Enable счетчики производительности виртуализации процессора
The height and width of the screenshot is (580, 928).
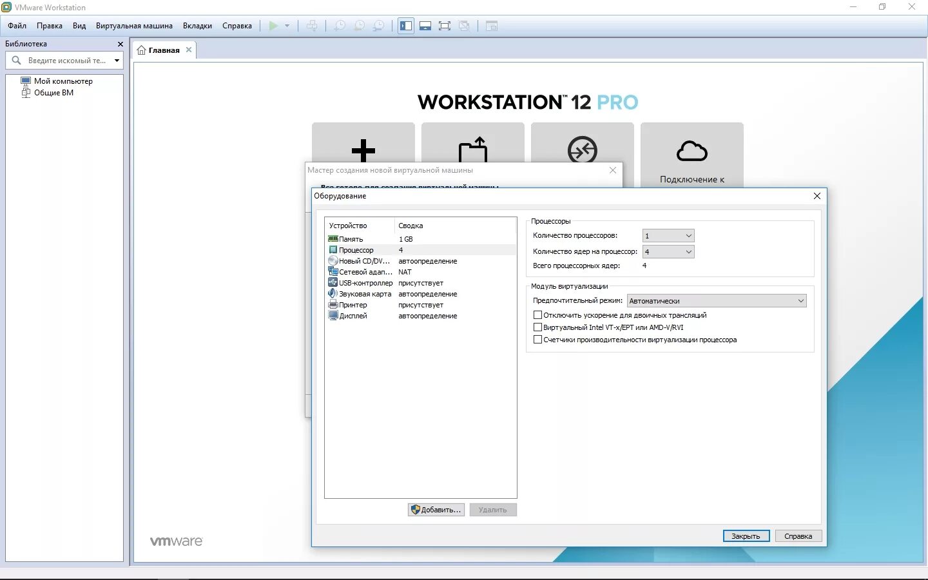[x=538, y=339]
